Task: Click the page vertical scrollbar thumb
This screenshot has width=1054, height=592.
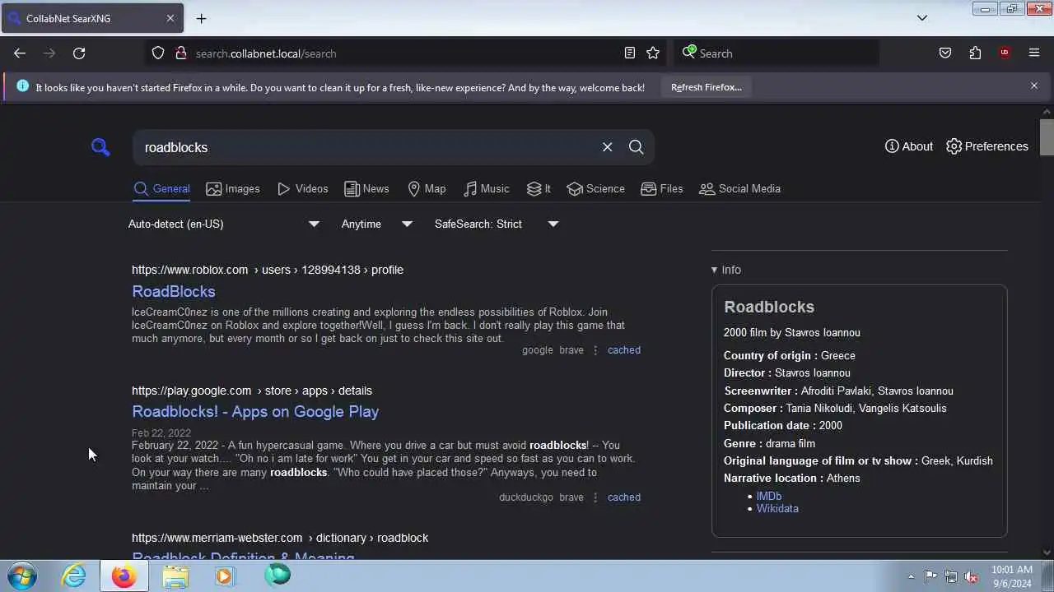Action: click(x=1047, y=136)
